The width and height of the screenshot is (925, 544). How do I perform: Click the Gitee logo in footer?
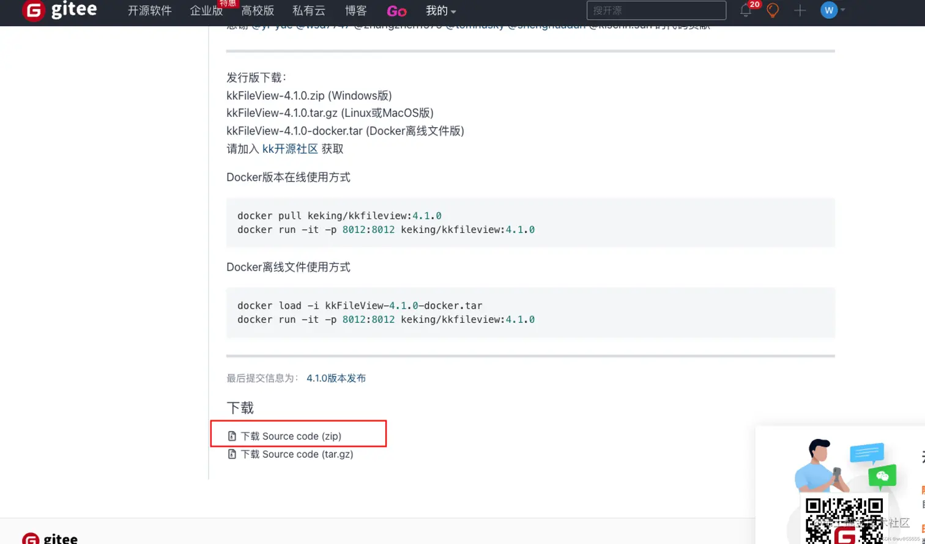(50, 538)
